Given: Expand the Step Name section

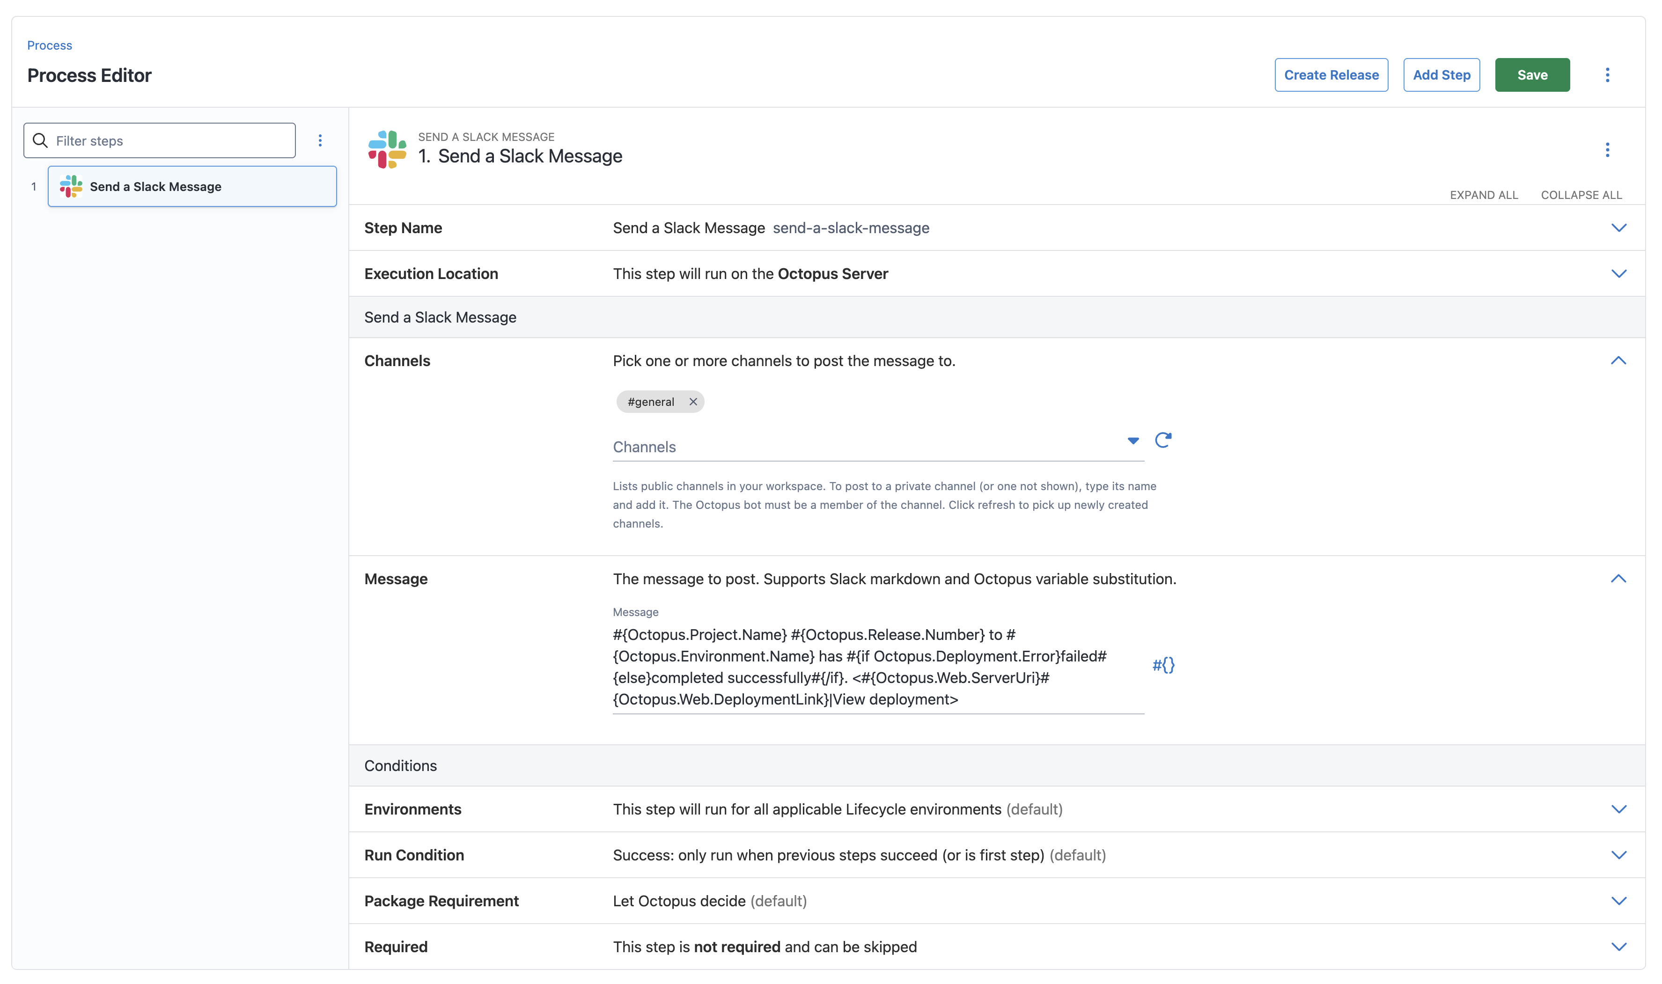Looking at the screenshot, I should coord(1618,228).
